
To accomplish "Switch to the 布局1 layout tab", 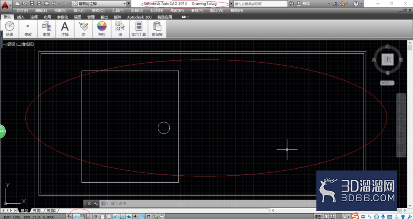I will (38, 211).
